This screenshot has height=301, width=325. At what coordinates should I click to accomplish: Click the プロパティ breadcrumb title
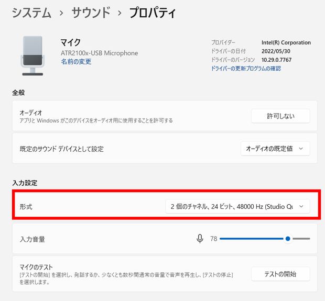tap(153, 13)
